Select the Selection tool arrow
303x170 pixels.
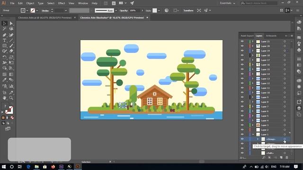4,24
